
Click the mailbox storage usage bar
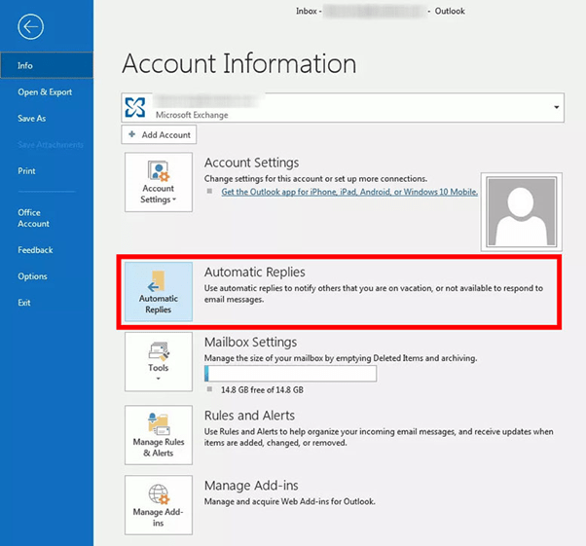pos(290,374)
